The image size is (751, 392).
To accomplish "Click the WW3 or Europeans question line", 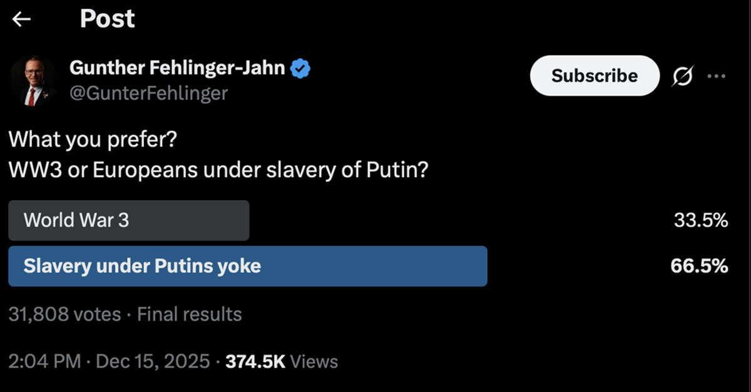I will pos(218,170).
